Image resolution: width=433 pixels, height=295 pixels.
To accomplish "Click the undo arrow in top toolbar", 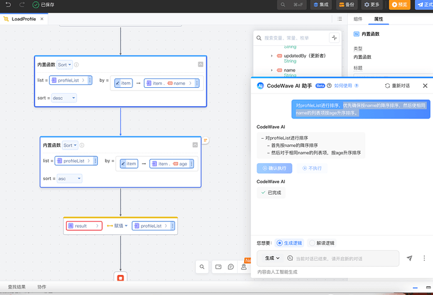I will click(x=9, y=4).
